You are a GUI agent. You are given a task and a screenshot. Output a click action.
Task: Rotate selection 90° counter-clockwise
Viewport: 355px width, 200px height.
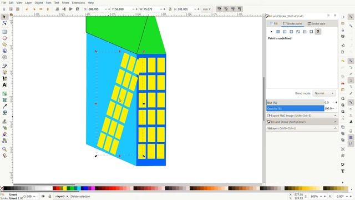click(x=27, y=9)
